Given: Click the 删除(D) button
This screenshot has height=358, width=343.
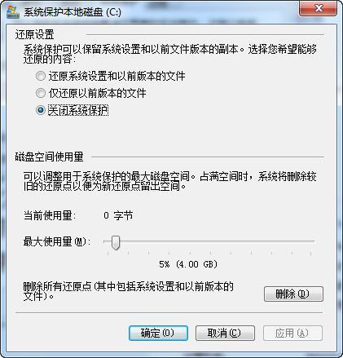Looking at the screenshot, I should tap(293, 294).
